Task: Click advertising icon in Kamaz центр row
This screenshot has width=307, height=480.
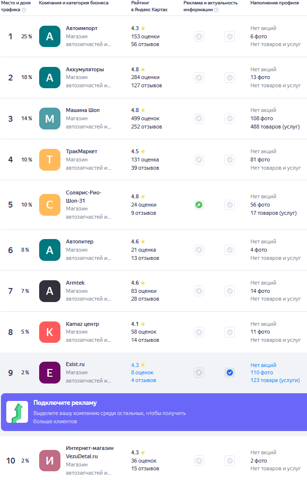Action: click(x=199, y=332)
